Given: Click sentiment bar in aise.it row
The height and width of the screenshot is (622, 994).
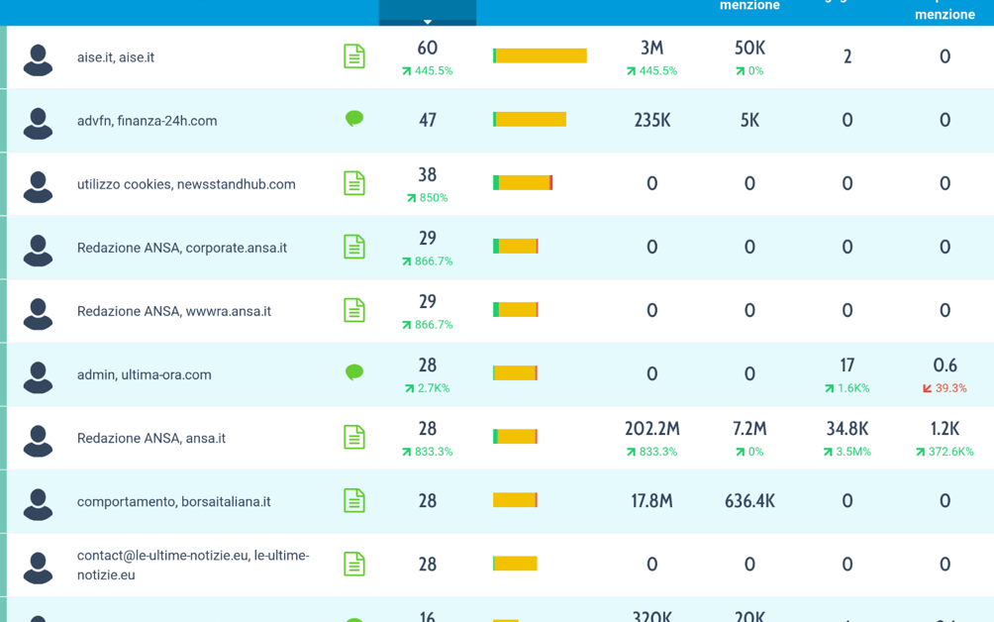Looking at the screenshot, I should (541, 55).
